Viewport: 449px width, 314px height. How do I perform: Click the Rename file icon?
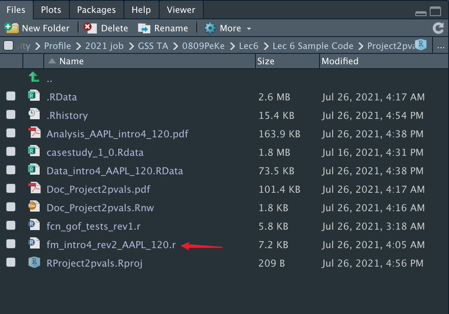(x=144, y=28)
